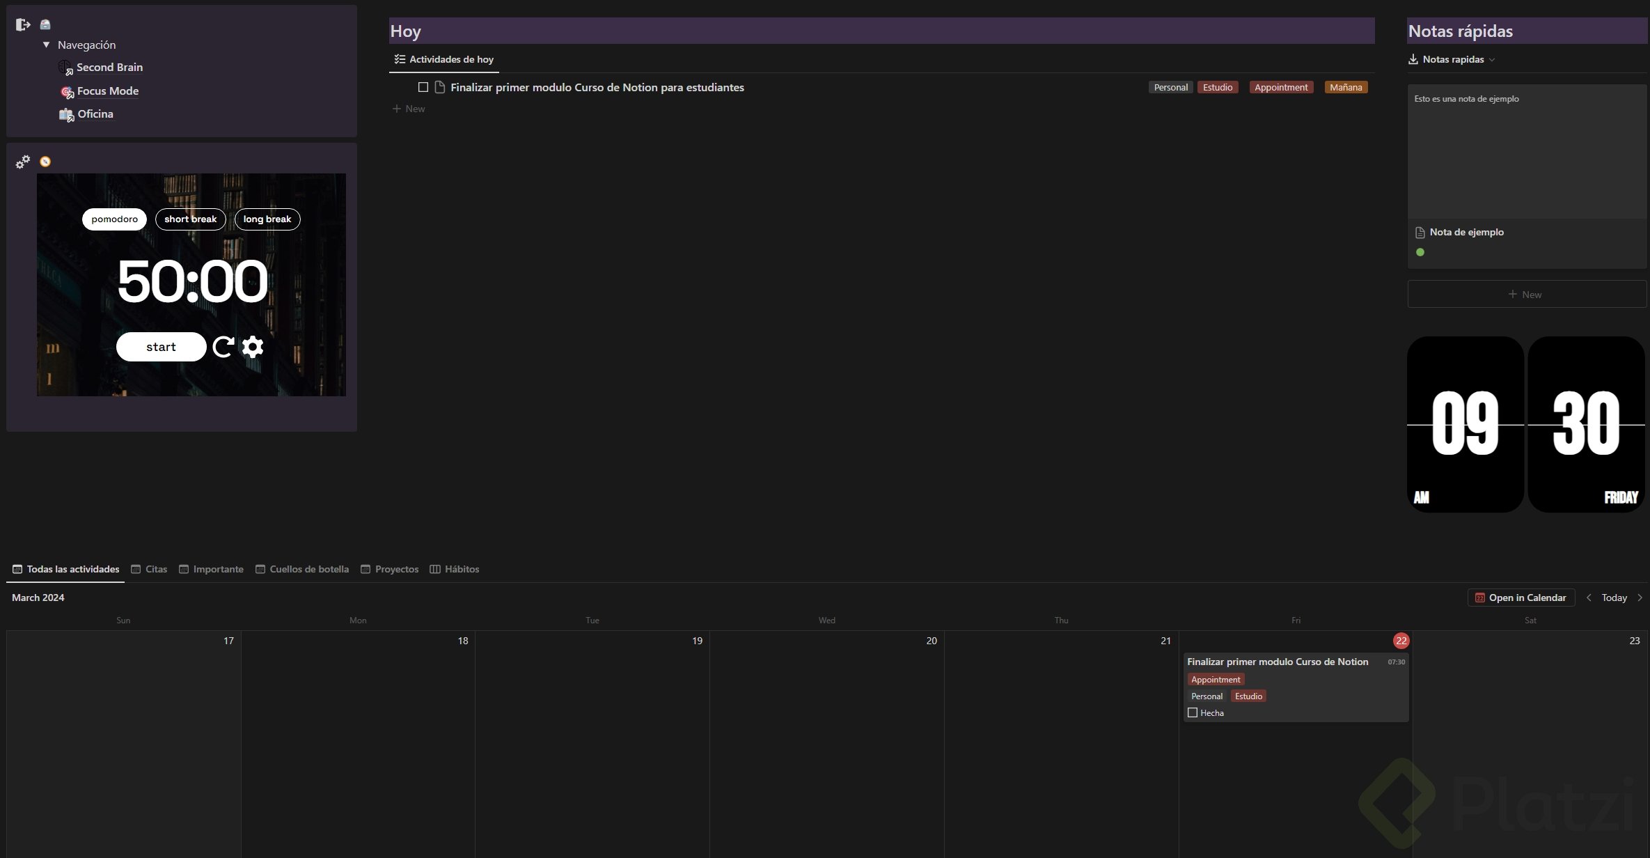Image resolution: width=1650 pixels, height=858 pixels.
Task: Click the exit arrow icon top left
Action: (x=23, y=25)
